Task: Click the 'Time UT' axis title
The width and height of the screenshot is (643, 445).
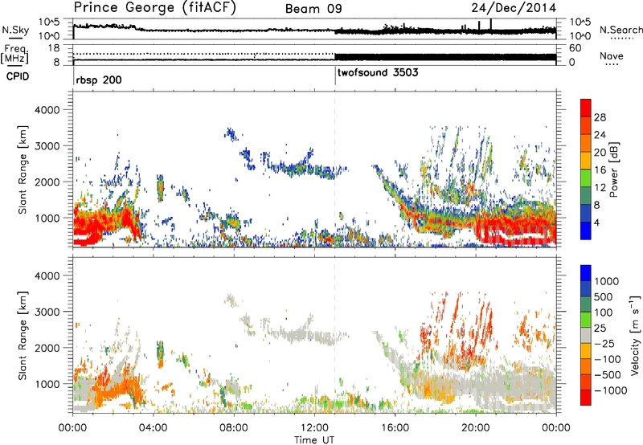Action: [314, 440]
